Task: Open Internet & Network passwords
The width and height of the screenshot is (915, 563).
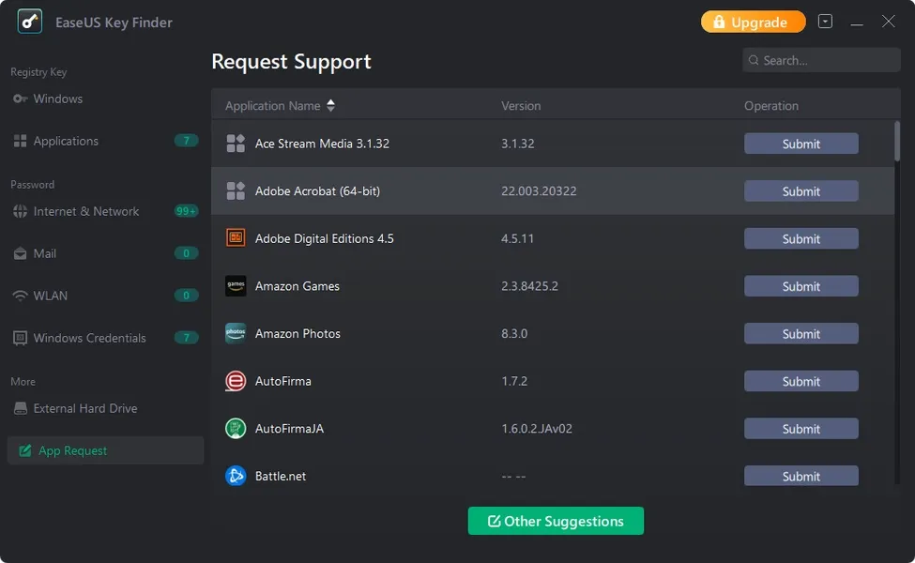Action: tap(85, 211)
